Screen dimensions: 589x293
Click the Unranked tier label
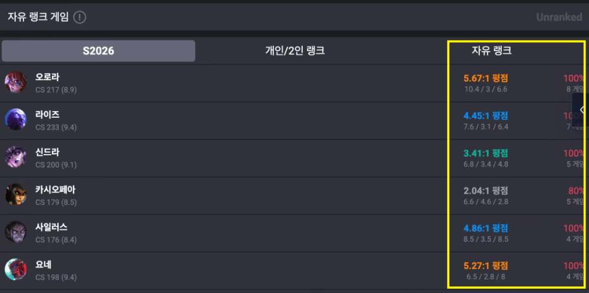(x=558, y=17)
